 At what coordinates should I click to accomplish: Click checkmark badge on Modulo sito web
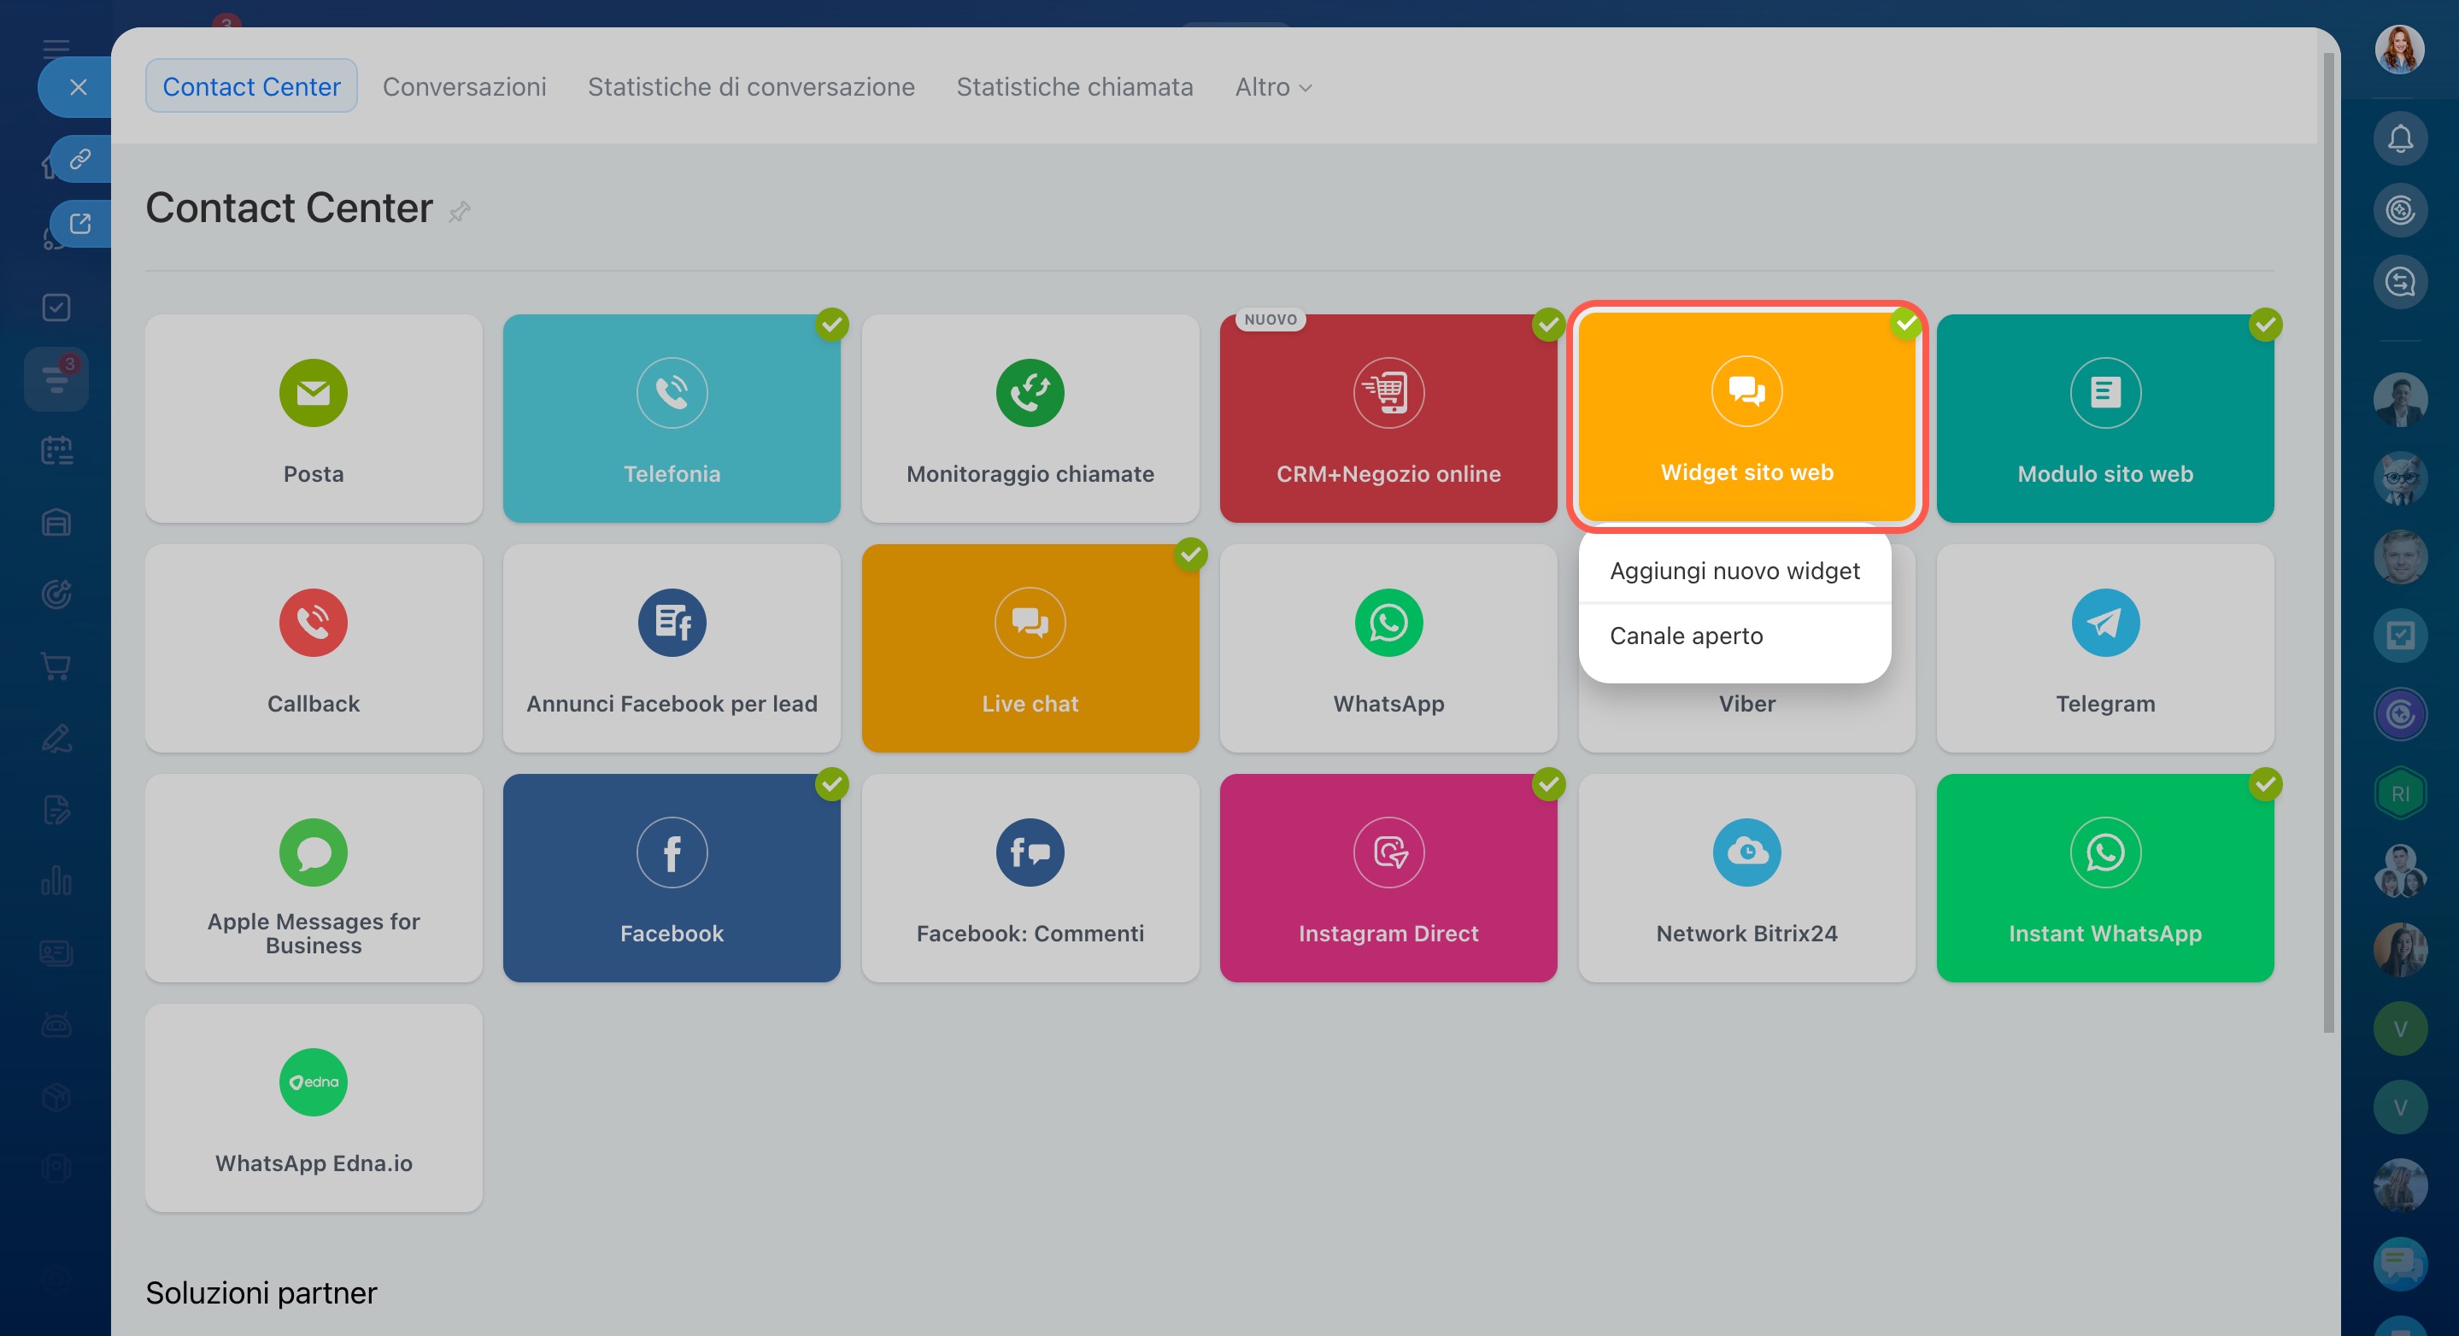(x=2264, y=325)
